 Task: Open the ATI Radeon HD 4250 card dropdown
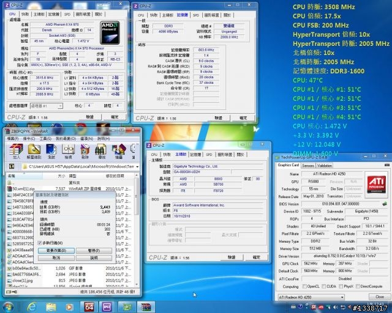(311, 297)
